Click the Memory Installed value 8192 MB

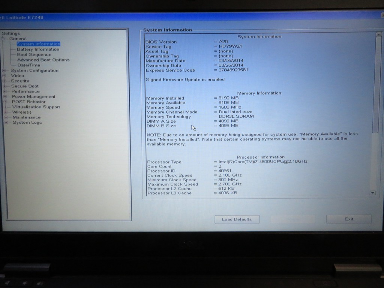(x=228, y=98)
